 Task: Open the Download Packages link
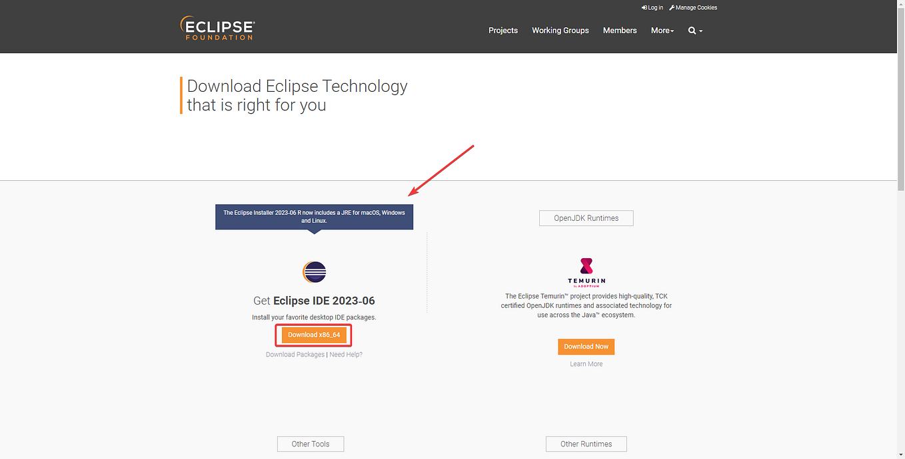(295, 354)
